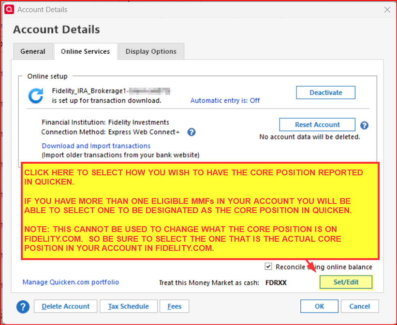Click the Cancel button
The width and height of the screenshot is (397, 325).
click(360, 306)
